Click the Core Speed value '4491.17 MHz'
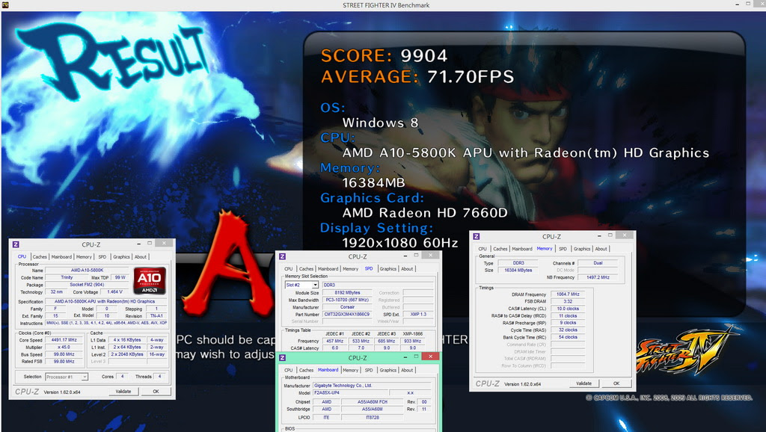The image size is (766, 432). (x=64, y=340)
